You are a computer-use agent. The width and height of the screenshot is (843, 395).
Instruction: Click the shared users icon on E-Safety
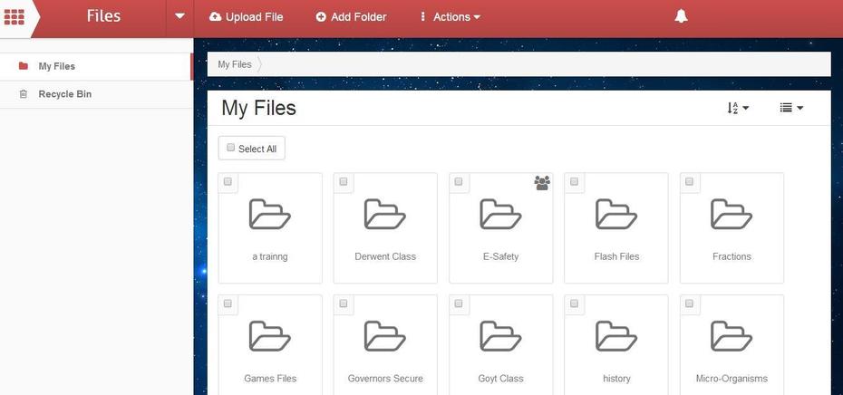pos(542,183)
